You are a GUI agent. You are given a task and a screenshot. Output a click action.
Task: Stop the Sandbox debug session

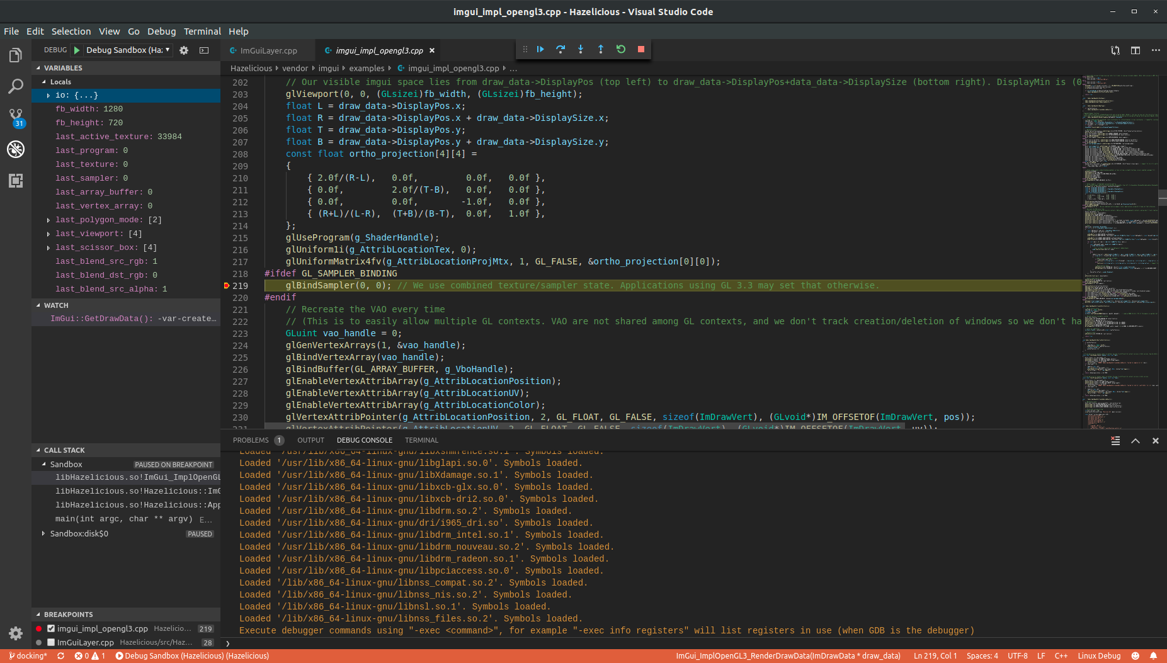pos(640,49)
